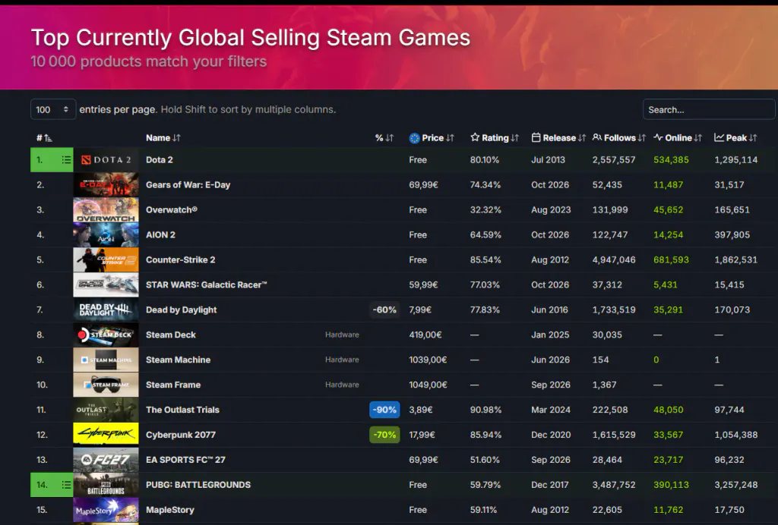Open the Counter-Strike 2 link

181,259
